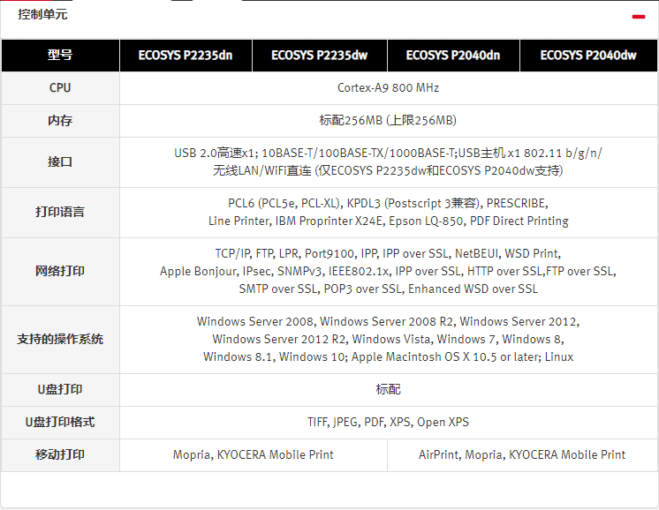Click the 内存 row label
The width and height of the screenshot is (659, 510).
60,121
